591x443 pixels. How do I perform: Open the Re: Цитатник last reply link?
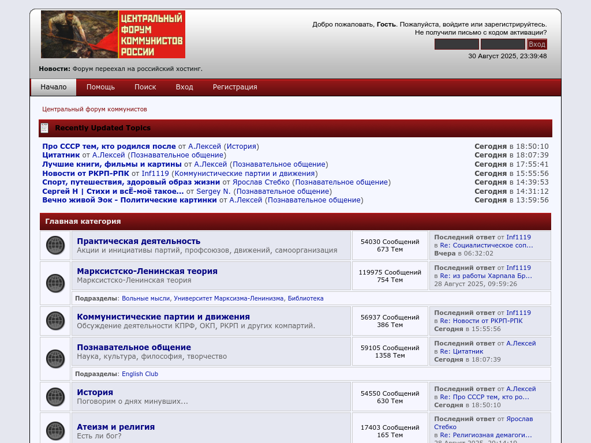coord(461,351)
